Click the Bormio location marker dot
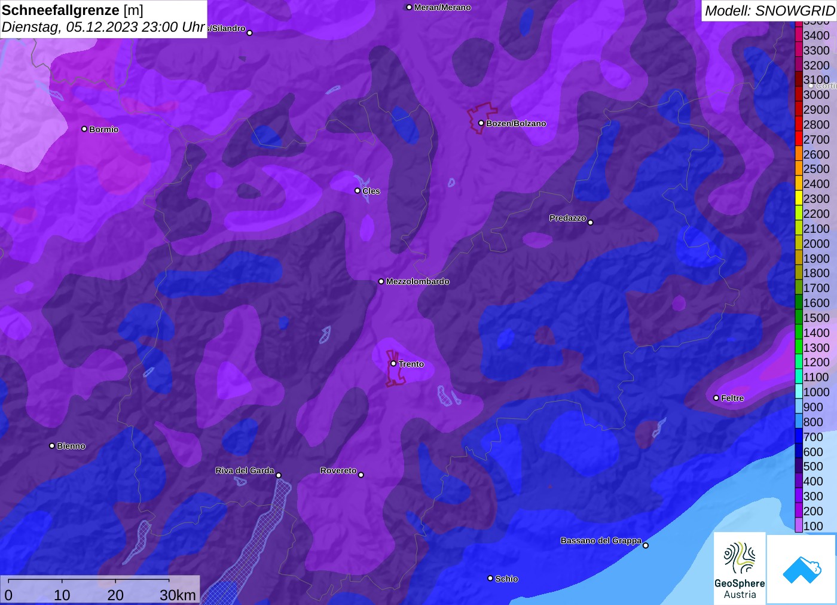 pos(84,129)
